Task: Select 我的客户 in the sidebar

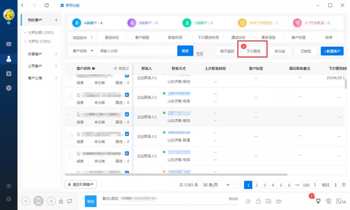Action: 35,20
